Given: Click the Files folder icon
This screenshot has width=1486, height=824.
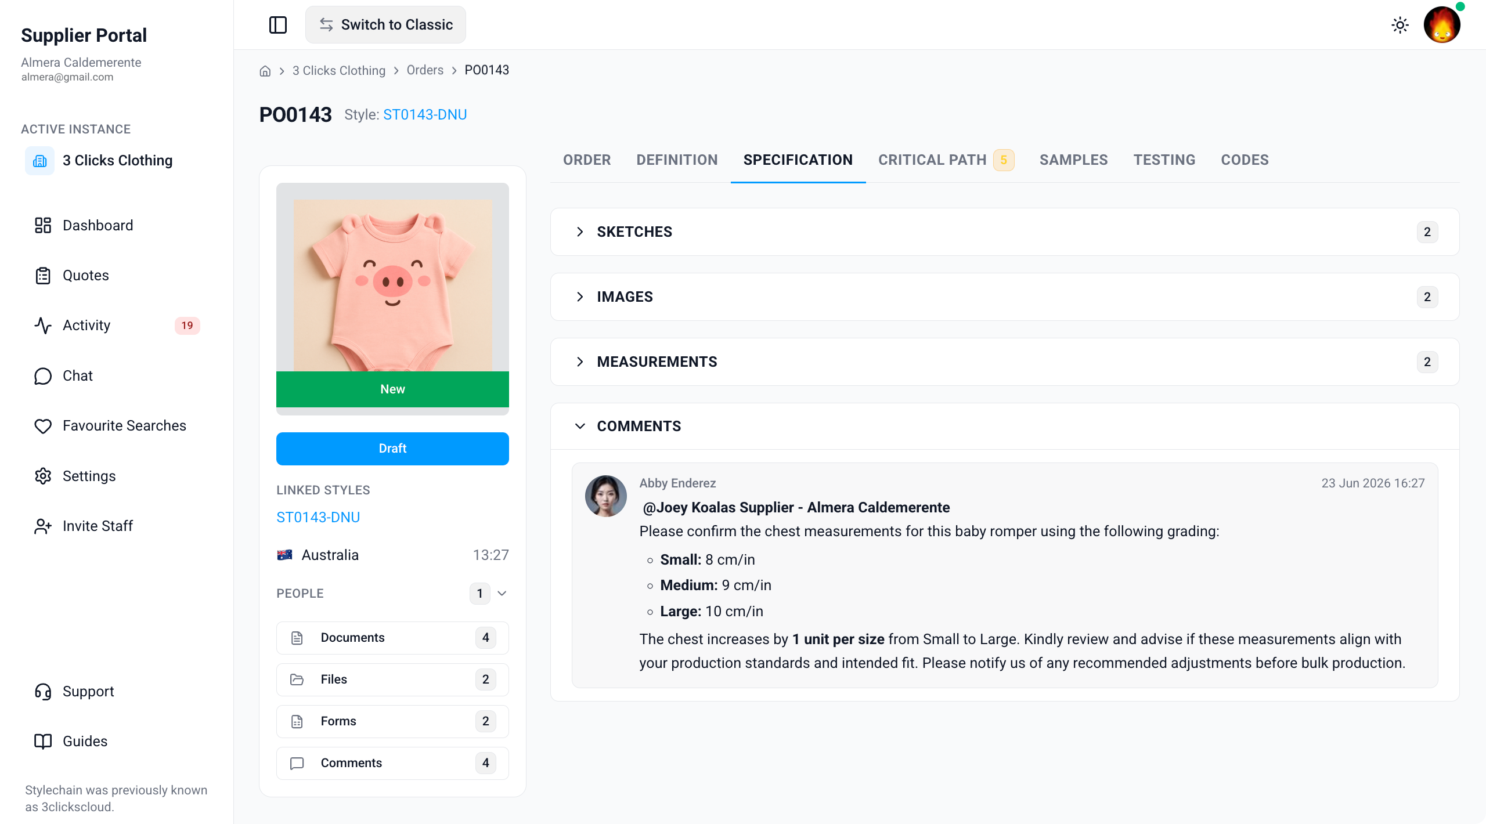Looking at the screenshot, I should (x=297, y=680).
